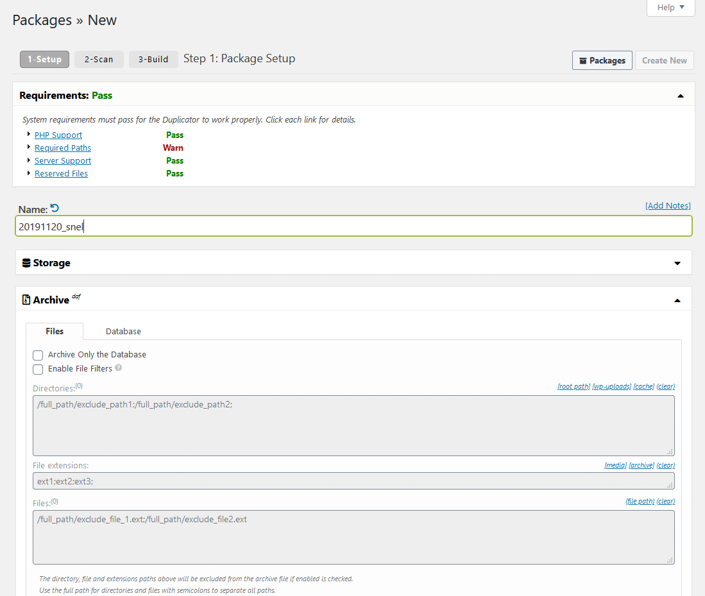705x596 pixels.
Task: Click the reset name icon beside Name
Action: point(55,208)
